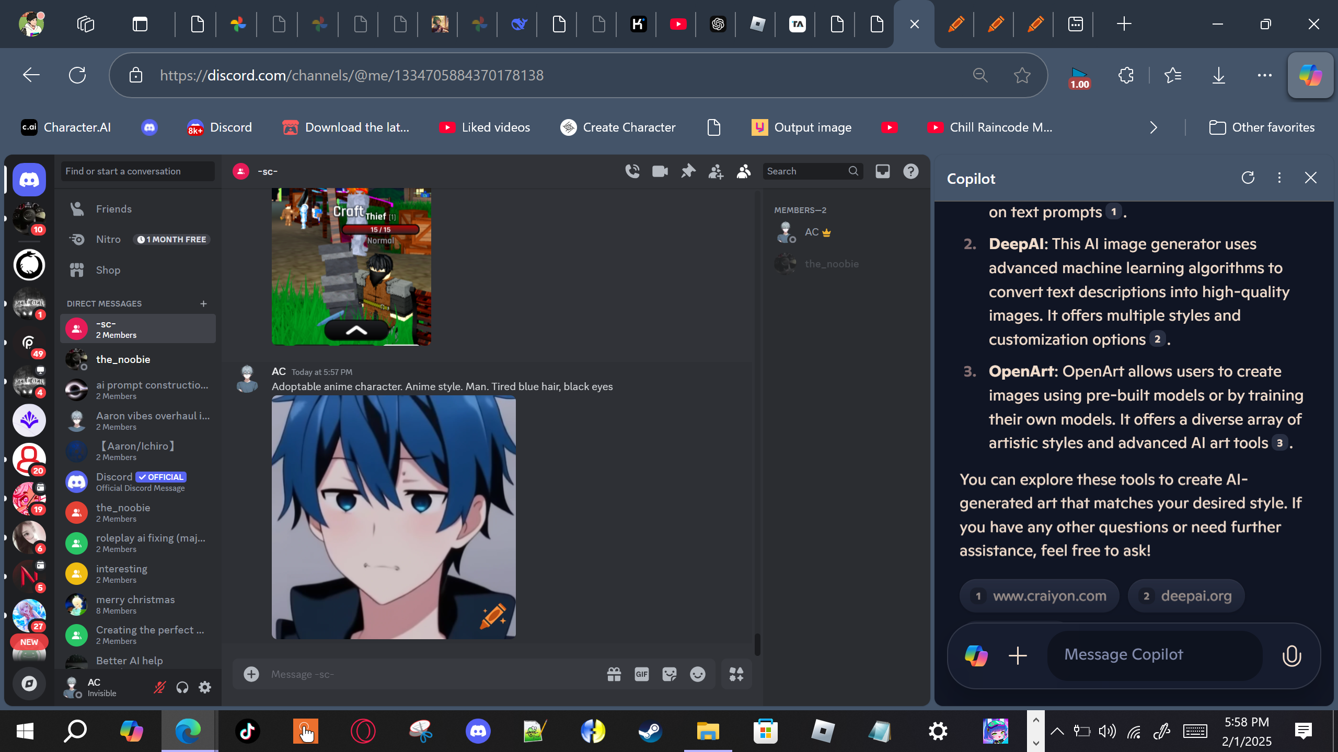Add friends to DM icon

(x=716, y=171)
